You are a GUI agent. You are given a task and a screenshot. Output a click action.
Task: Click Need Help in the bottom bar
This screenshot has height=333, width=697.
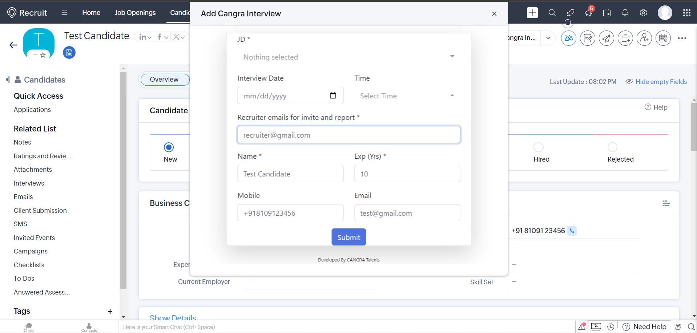[x=644, y=327]
